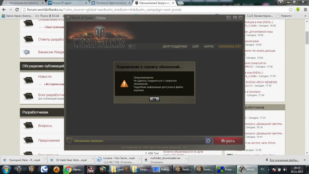
Task: Open the launcher settings wrench icon
Action: coord(228,18)
